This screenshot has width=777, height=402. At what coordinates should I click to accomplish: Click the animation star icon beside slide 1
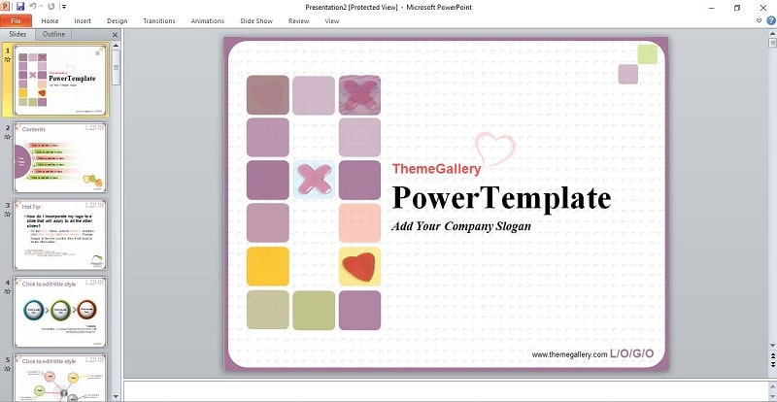tap(8, 59)
